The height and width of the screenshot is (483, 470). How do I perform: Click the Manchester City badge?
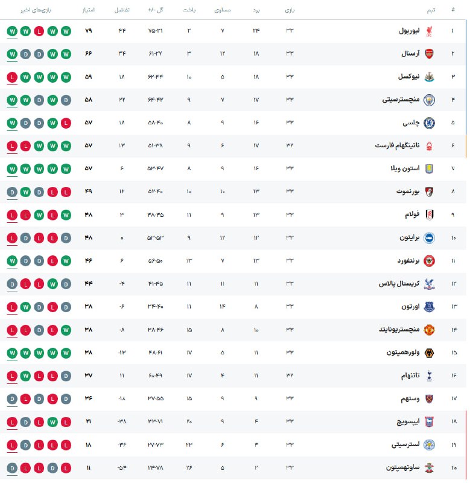429,100
